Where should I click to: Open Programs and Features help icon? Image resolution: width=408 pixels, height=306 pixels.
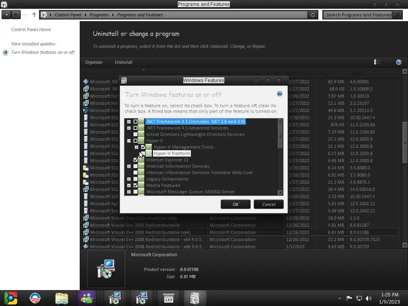[x=398, y=62]
